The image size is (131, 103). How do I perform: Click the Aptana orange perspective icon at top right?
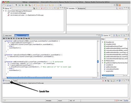click(x=119, y=5)
